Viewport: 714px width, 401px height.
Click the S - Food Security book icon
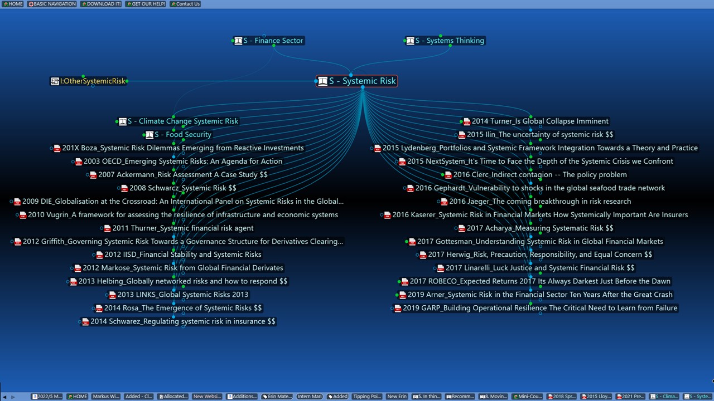tap(149, 135)
